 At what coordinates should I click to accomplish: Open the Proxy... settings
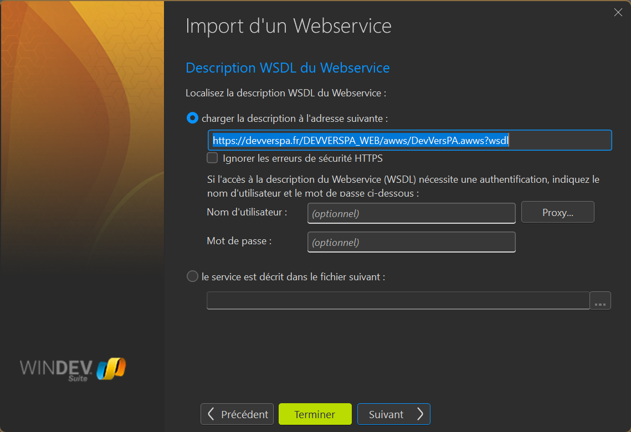pyautogui.click(x=558, y=212)
